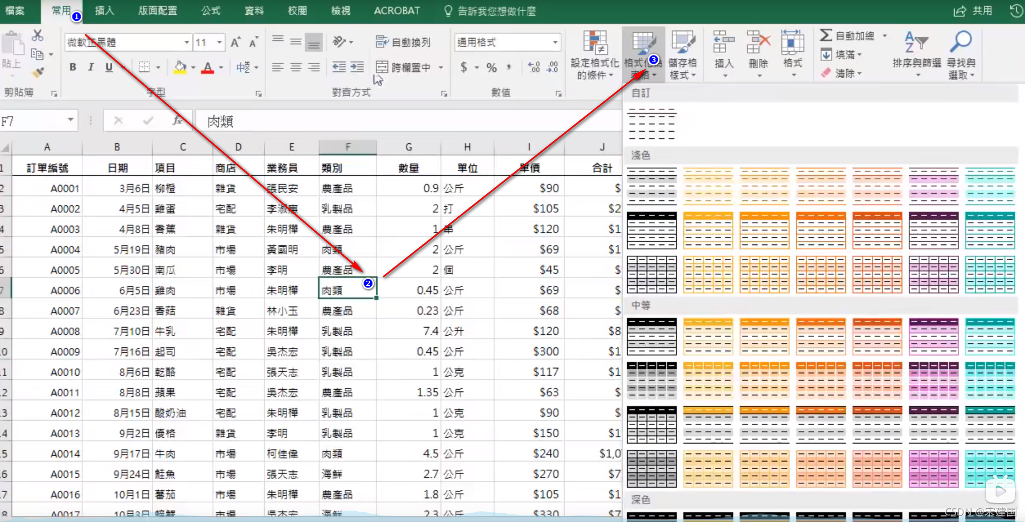Open the fill color dropdown arrow
Image resolution: width=1025 pixels, height=522 pixels.
coord(193,67)
